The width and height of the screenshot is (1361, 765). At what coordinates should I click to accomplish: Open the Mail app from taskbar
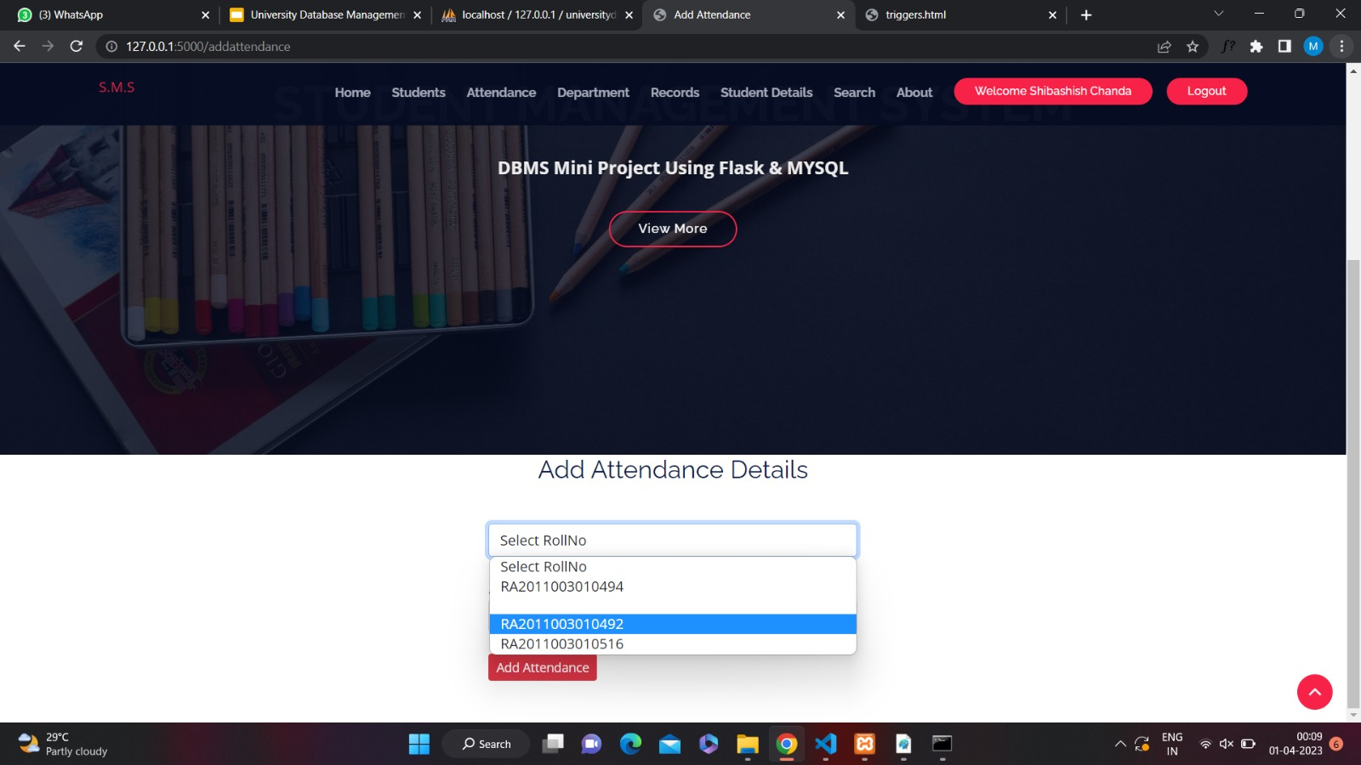coord(669,744)
